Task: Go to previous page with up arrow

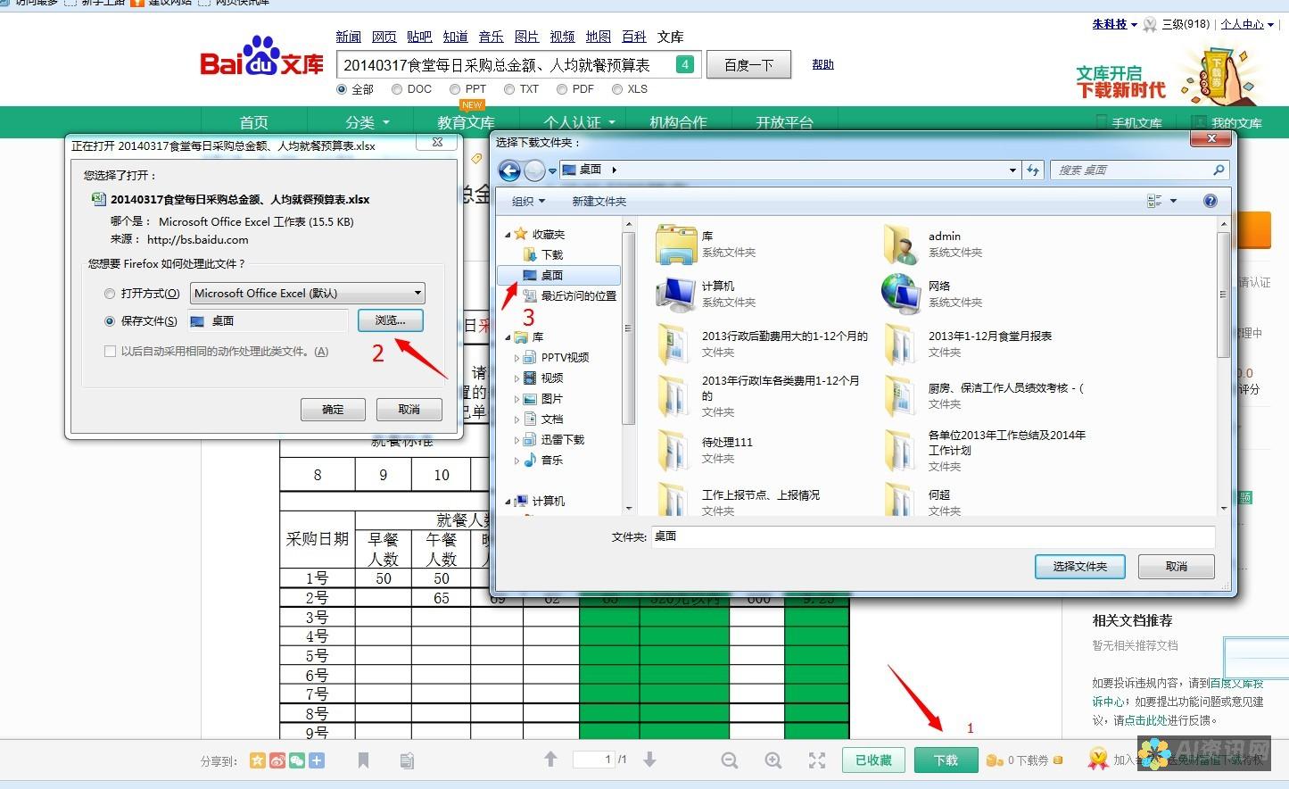Action: point(550,759)
